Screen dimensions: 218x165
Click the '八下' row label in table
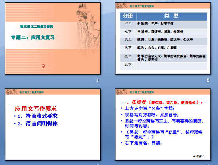point(128,48)
